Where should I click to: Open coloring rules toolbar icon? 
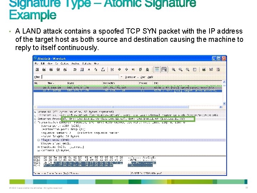click(218, 70)
